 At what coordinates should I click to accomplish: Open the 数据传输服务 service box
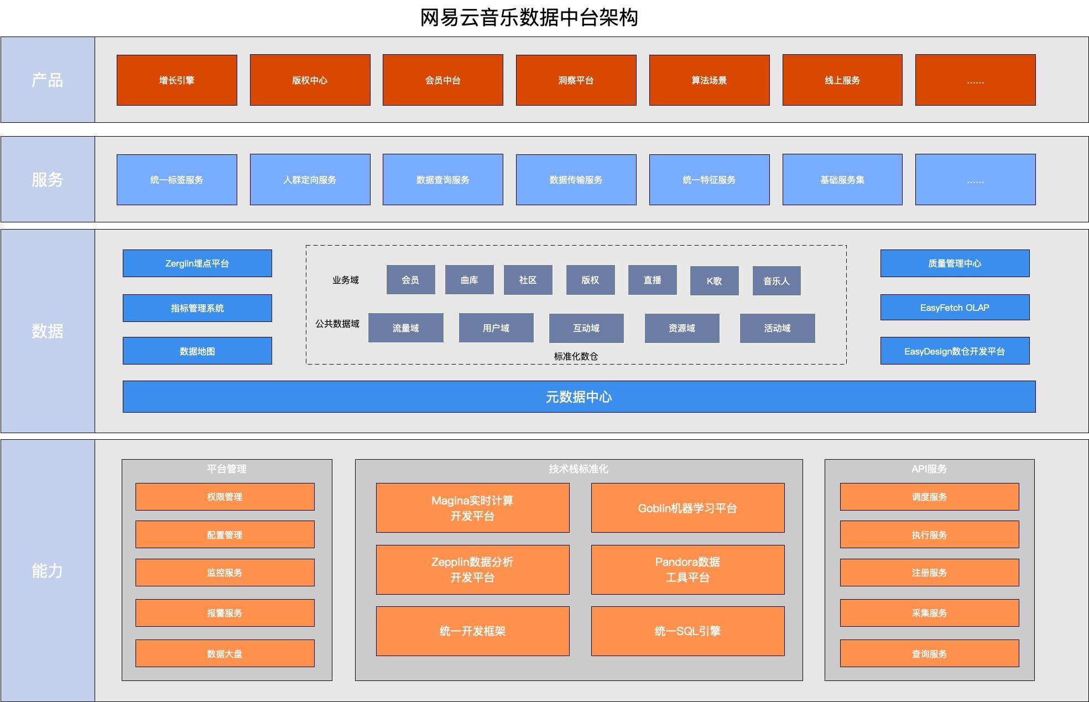click(x=576, y=179)
